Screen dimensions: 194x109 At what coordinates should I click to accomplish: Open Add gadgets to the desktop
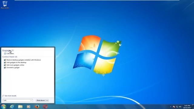pyautogui.click(x=16, y=63)
